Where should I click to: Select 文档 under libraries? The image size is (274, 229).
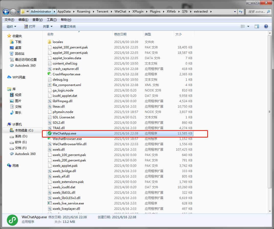[18, 107]
